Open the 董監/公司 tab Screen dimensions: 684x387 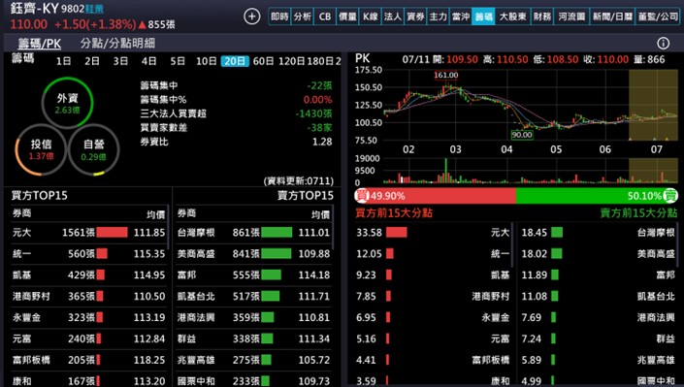658,16
